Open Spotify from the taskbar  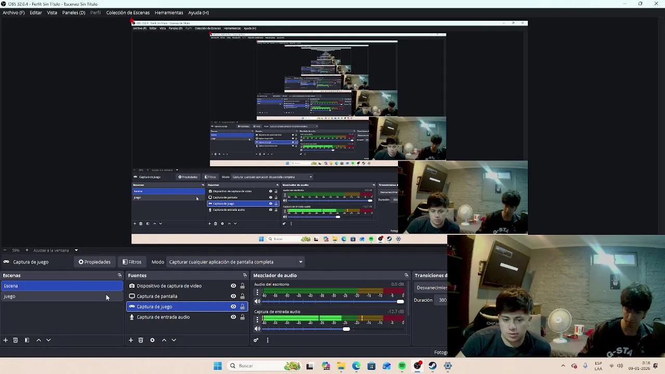coord(402,366)
